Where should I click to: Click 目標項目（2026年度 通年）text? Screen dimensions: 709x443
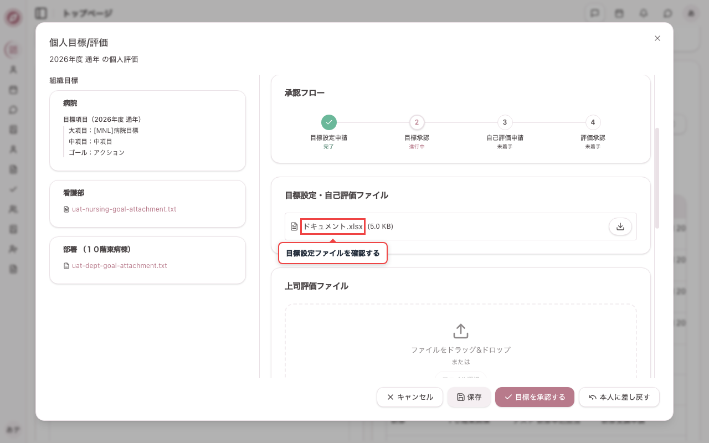pyautogui.click(x=102, y=120)
